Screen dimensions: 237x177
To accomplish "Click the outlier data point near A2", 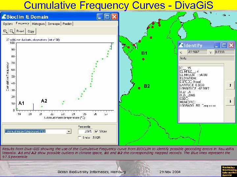I will [42, 107].
